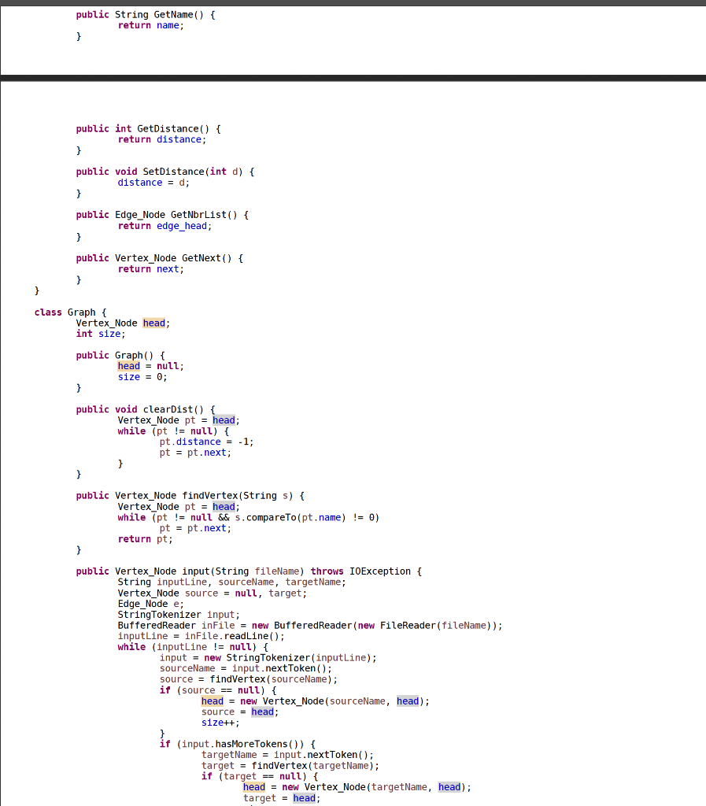This screenshot has height=806, width=706.
Task: Click the highlighted head field declaration
Action: pos(153,323)
